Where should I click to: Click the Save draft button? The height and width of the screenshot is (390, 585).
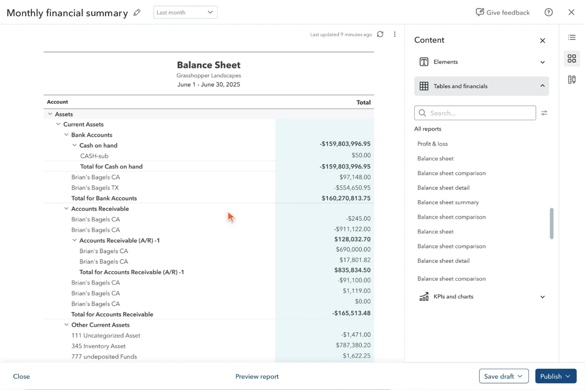click(504, 376)
